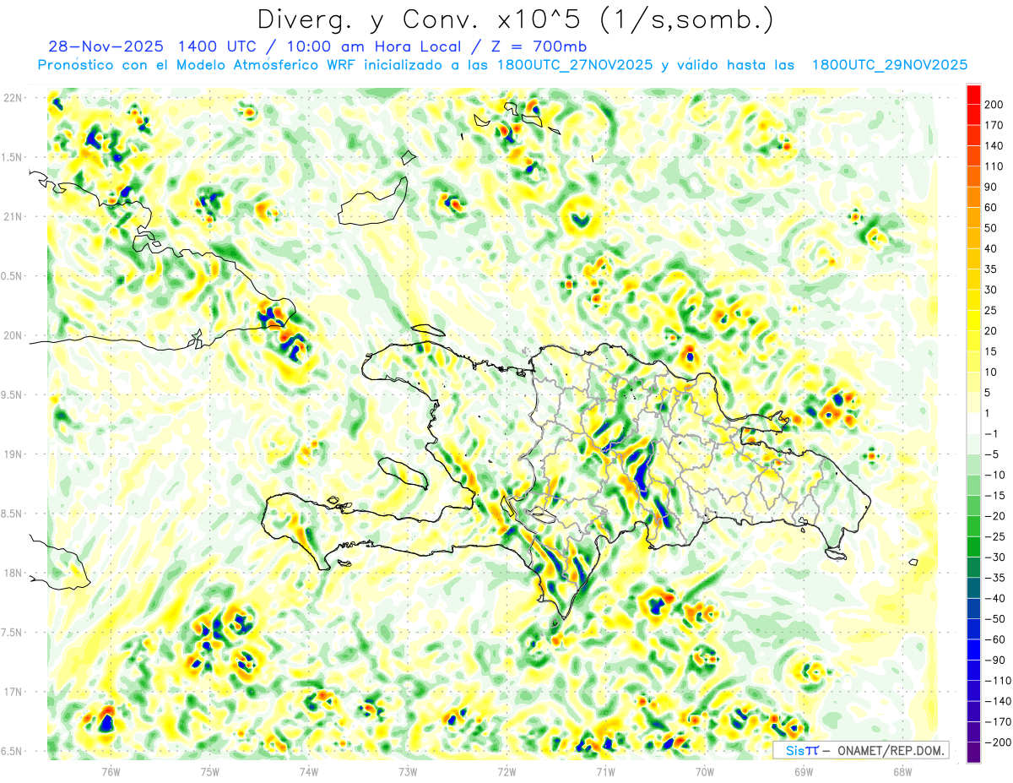Click the '60' value on color scale
Image resolution: width=1013 pixels, height=783 pixels.
coord(992,208)
